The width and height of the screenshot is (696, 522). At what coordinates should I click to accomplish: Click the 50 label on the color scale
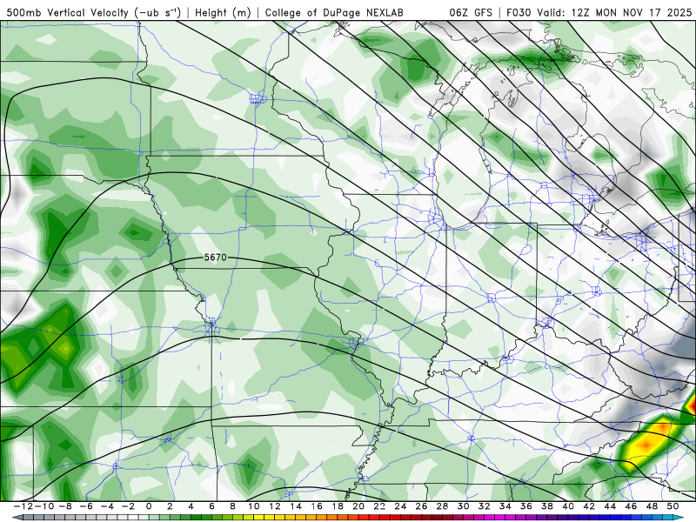tap(673, 506)
